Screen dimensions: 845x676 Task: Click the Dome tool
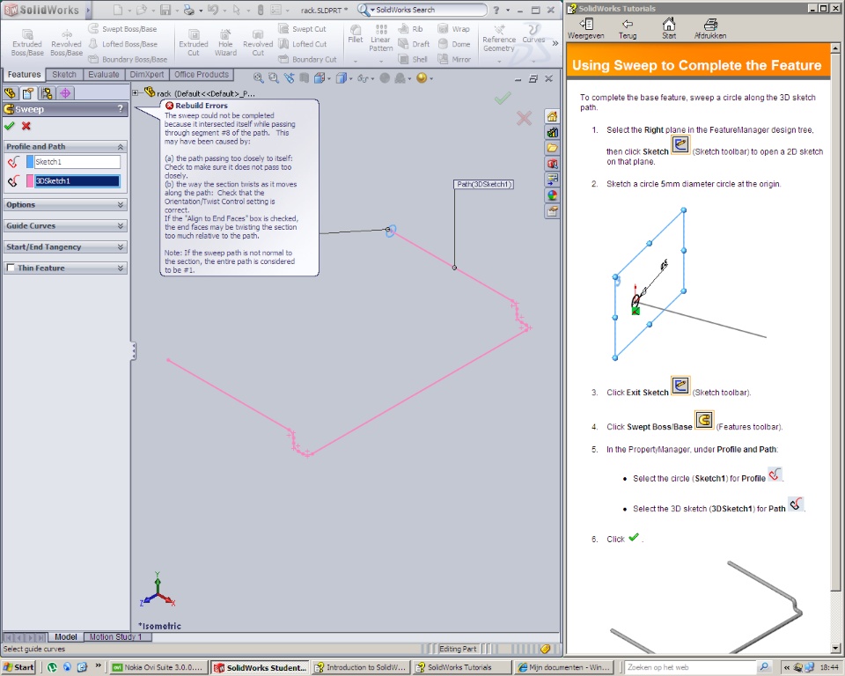pyautogui.click(x=454, y=44)
